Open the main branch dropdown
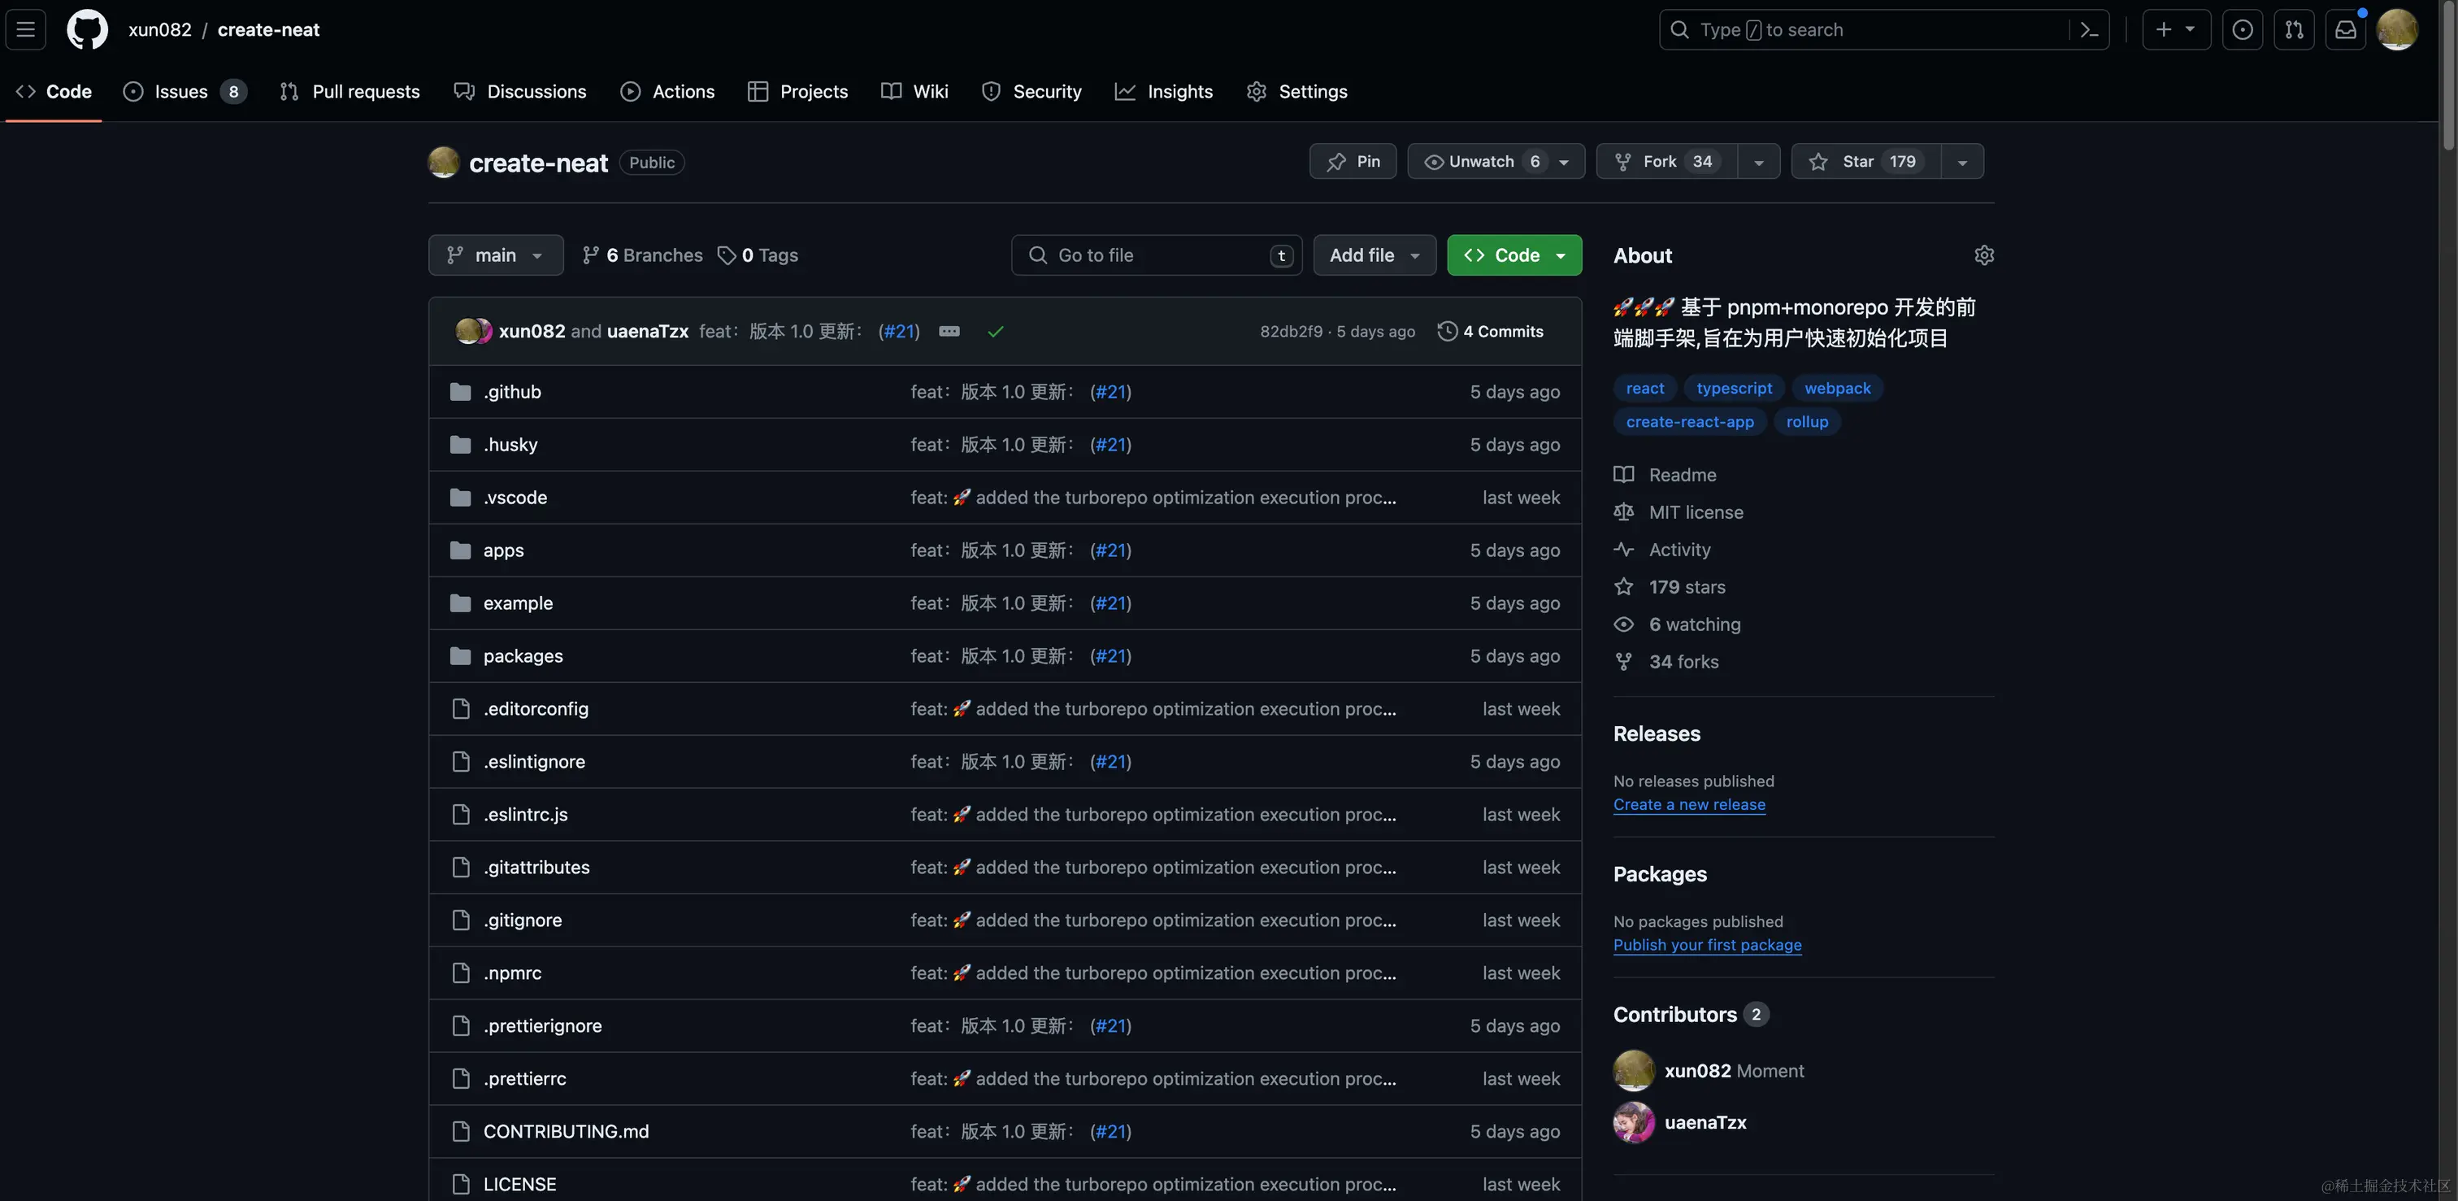 click(x=495, y=255)
